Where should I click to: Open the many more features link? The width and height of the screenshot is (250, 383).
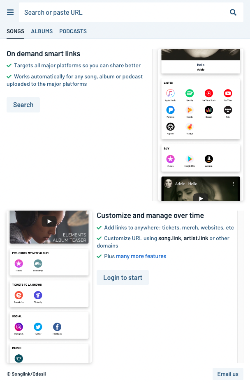click(x=141, y=256)
